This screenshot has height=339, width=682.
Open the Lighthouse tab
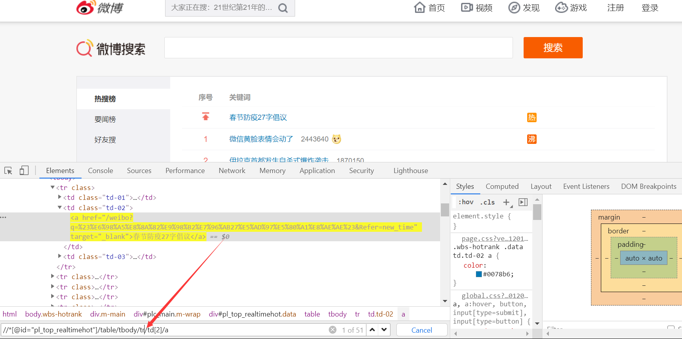click(x=411, y=171)
